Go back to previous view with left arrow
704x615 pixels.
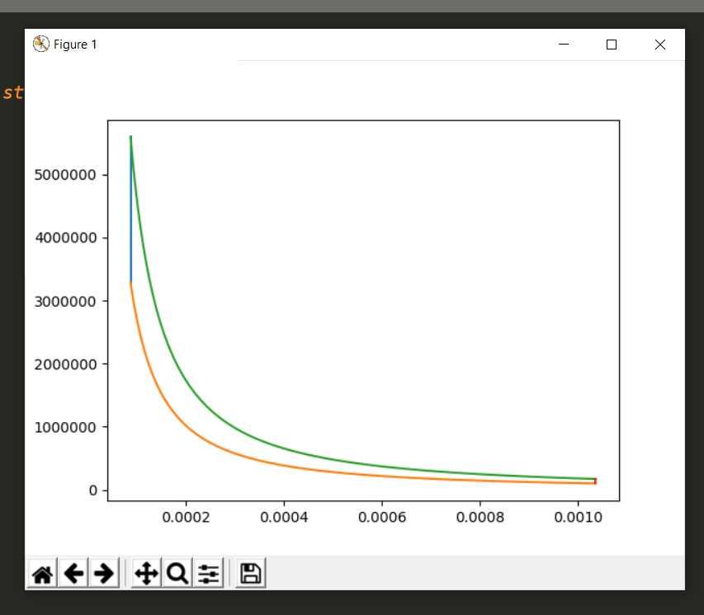(x=74, y=574)
